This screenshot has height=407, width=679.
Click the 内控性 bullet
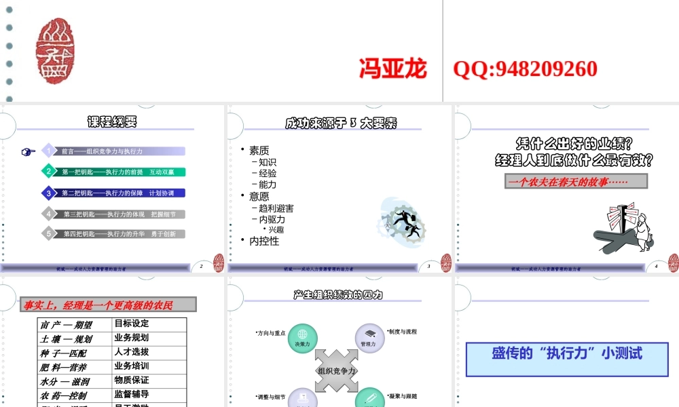(x=264, y=241)
